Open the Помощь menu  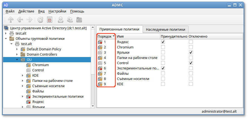pos(77,11)
